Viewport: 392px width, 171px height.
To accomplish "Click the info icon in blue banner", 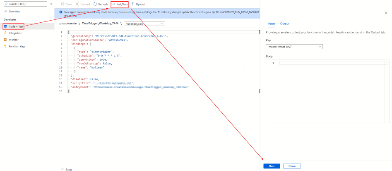I will click(x=60, y=12).
